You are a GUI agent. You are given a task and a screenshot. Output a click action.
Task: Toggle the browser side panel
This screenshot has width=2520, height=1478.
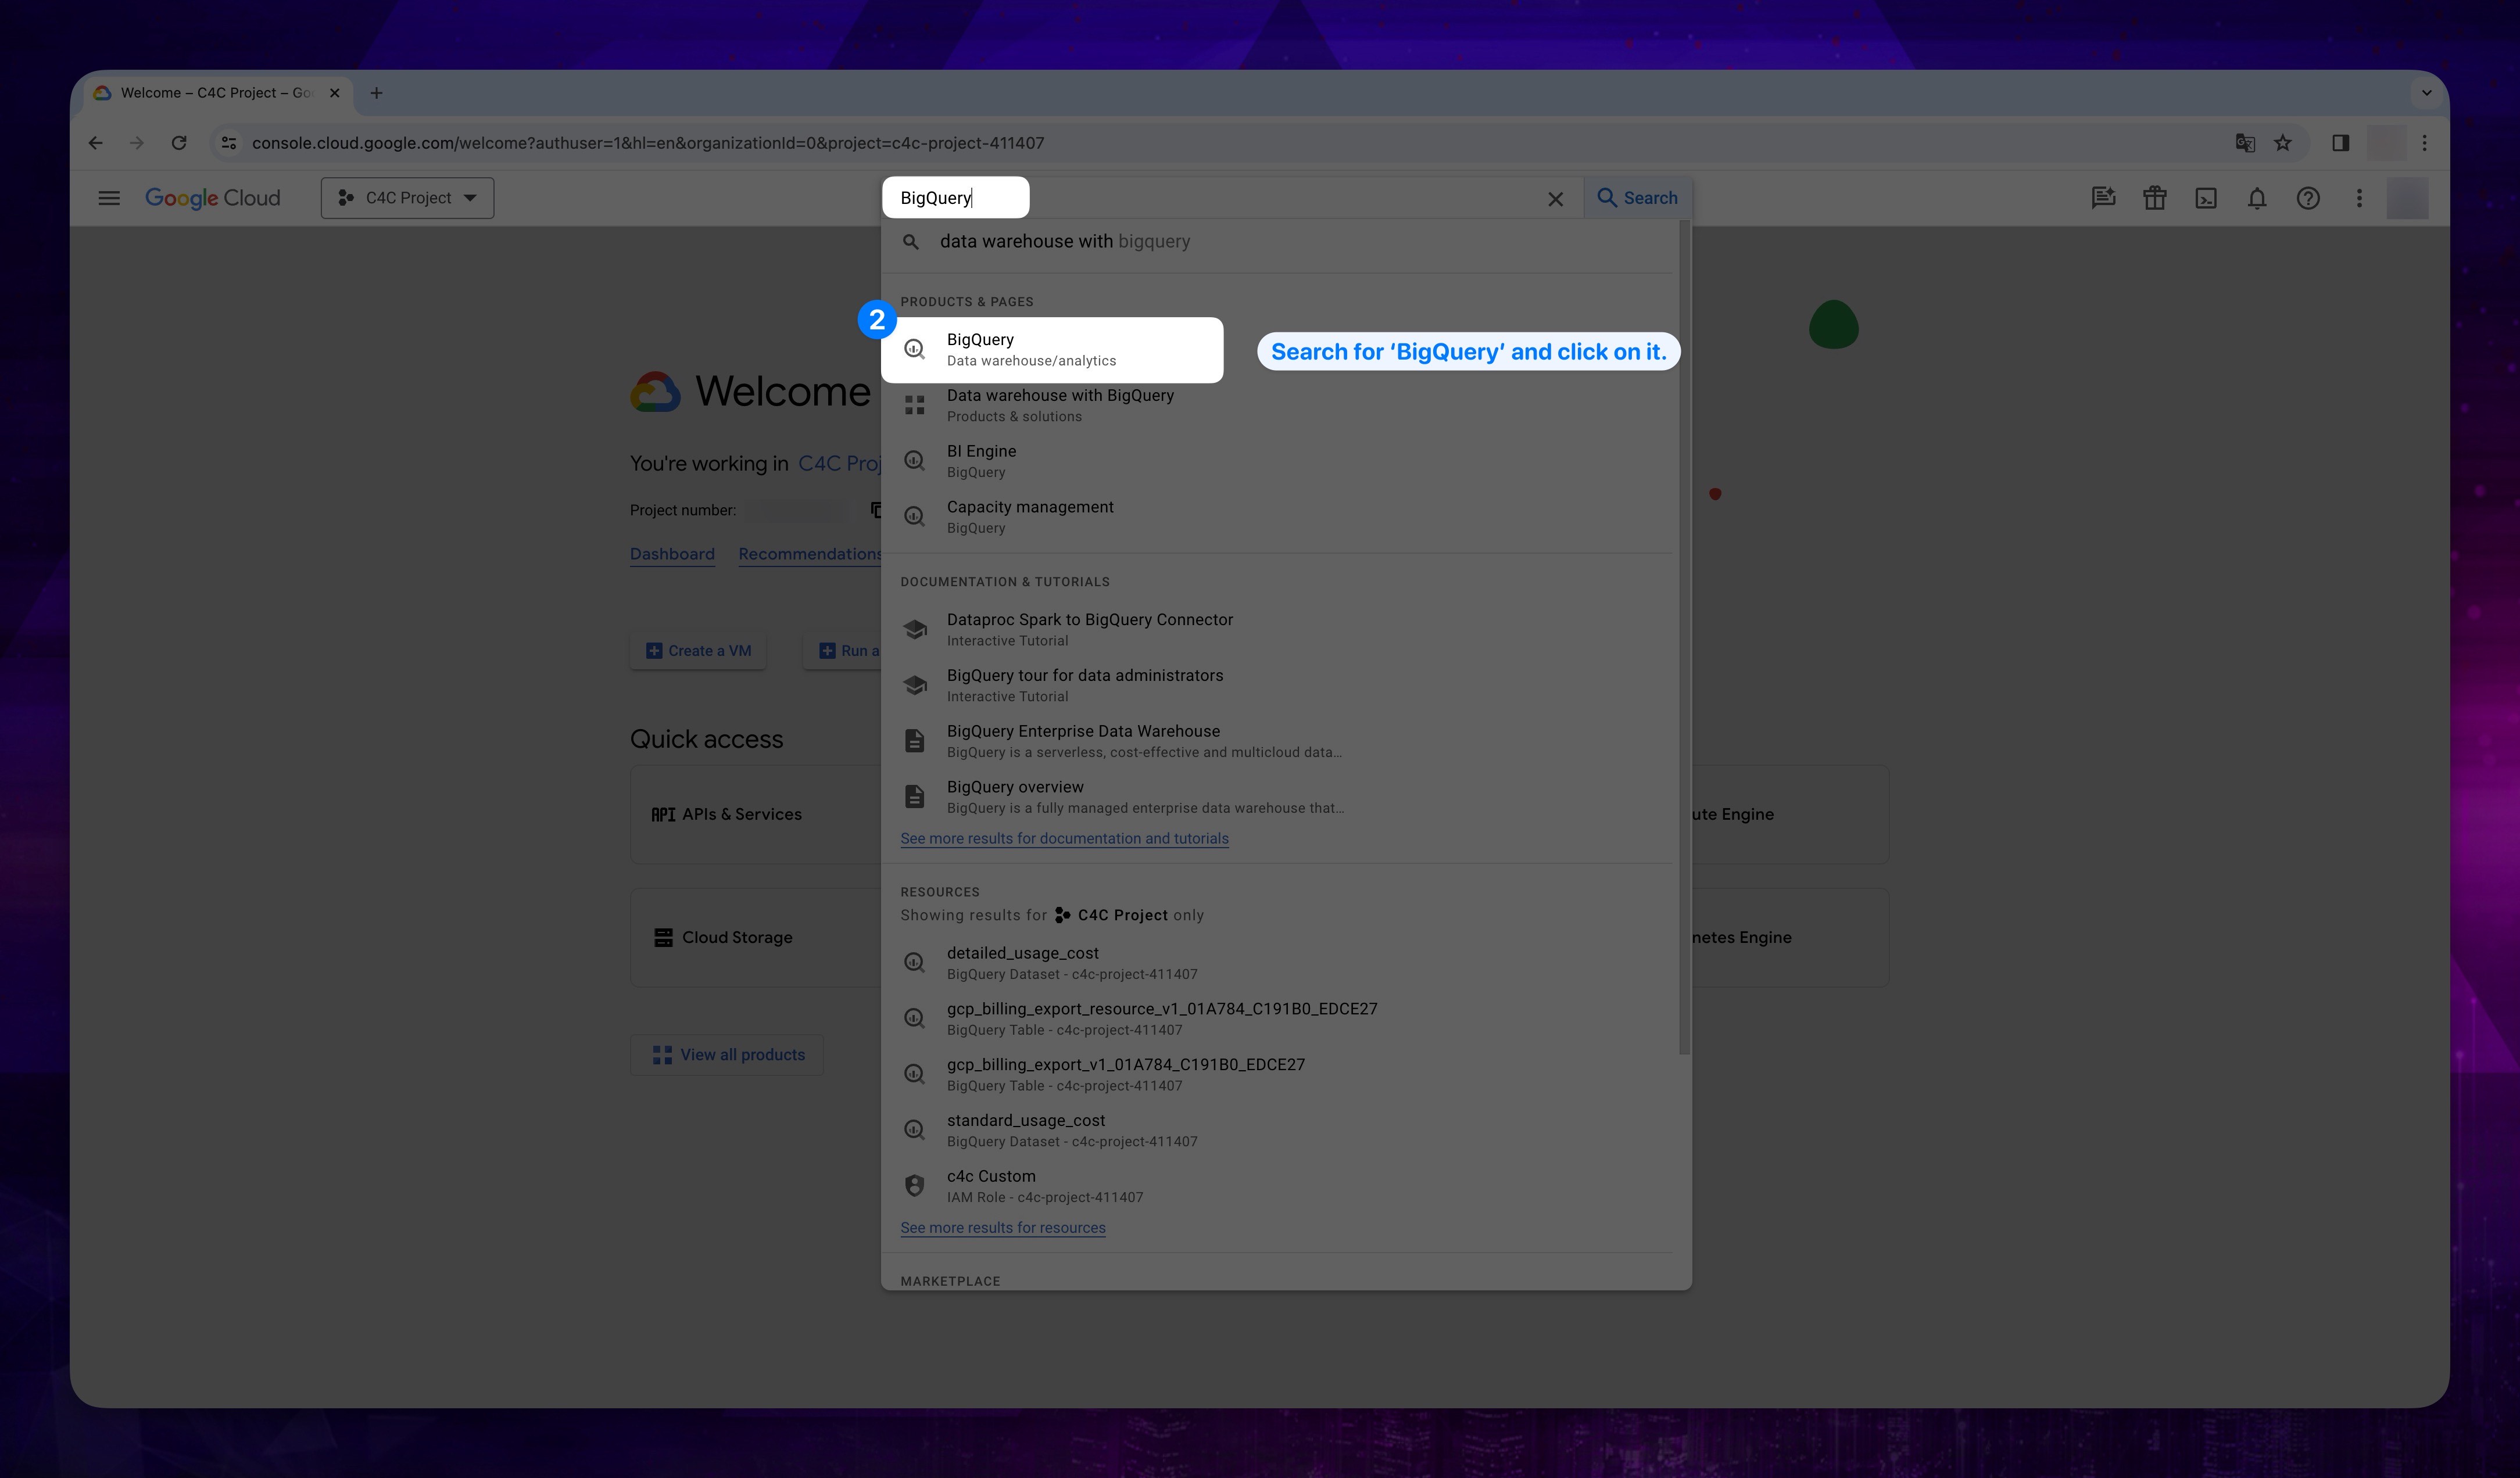2341,143
